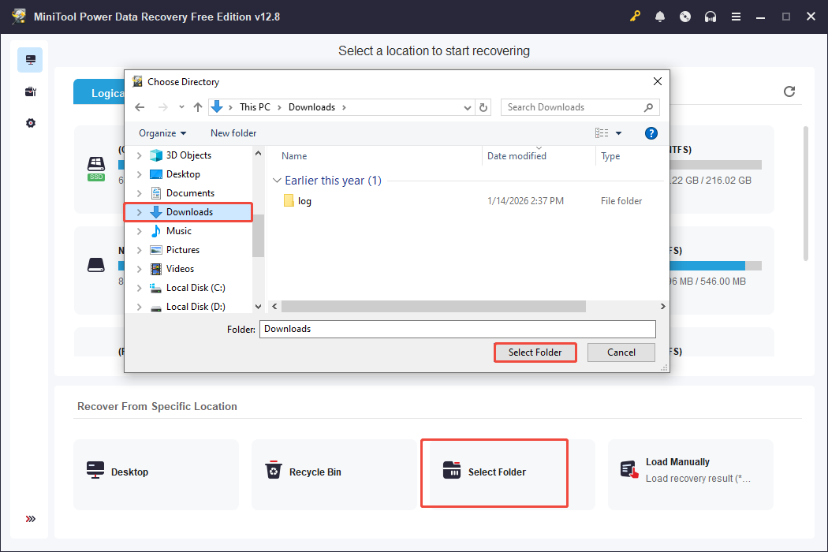
Task: Expand the Documents tree node arrow
Action: pyautogui.click(x=139, y=193)
